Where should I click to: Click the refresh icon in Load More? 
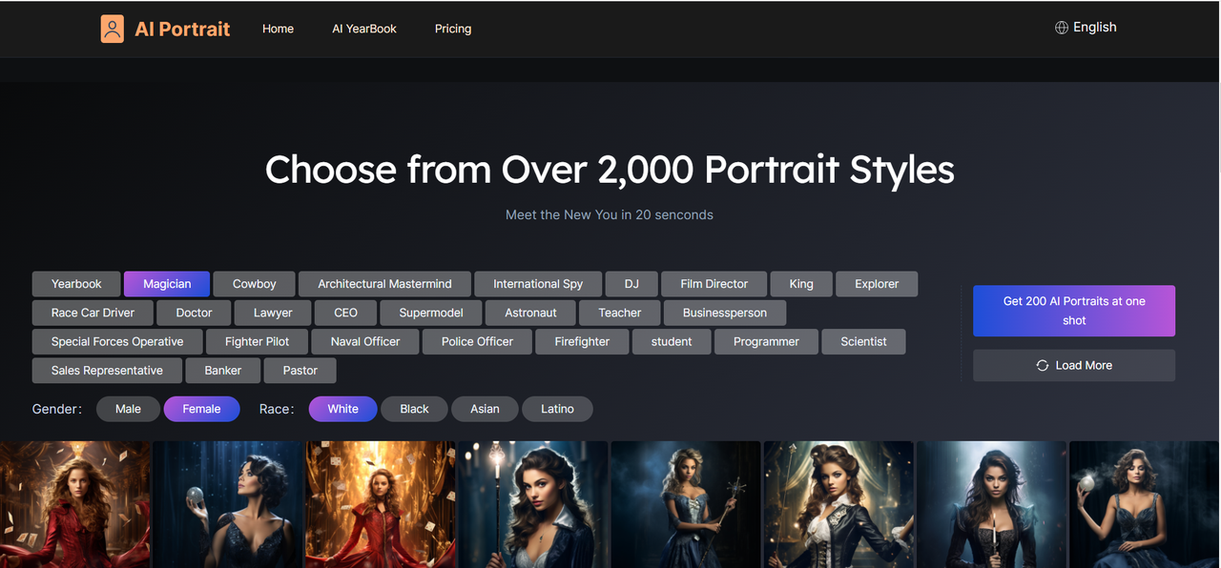point(1042,366)
